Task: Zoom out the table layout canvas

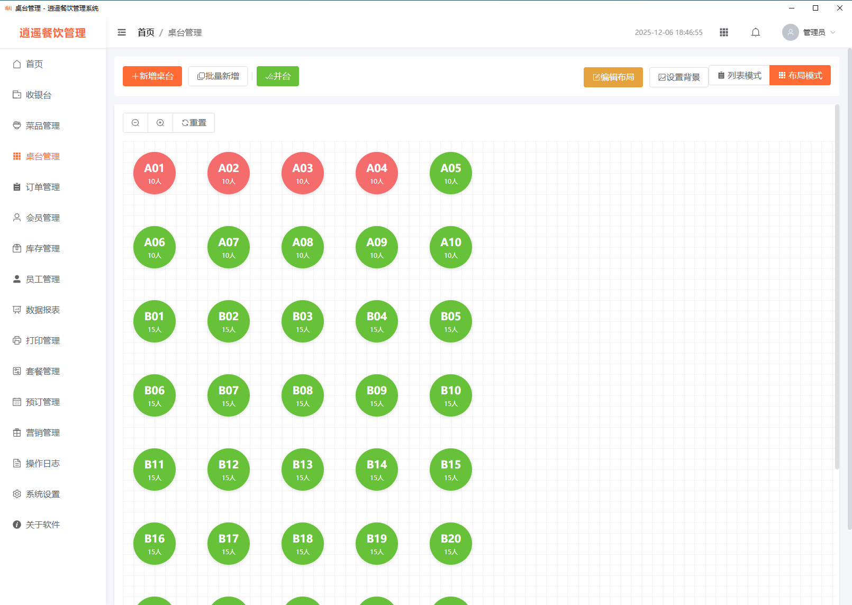Action: click(135, 123)
